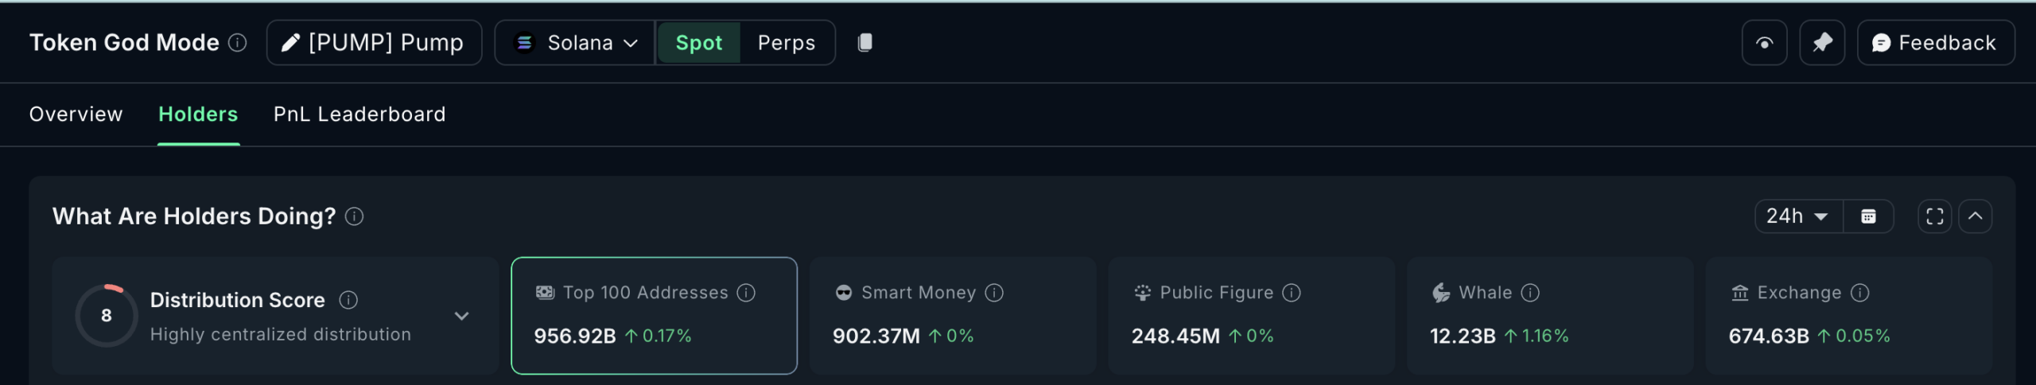The image size is (2036, 385).
Task: Expand the Distribution Score chevron
Action: pos(461,316)
